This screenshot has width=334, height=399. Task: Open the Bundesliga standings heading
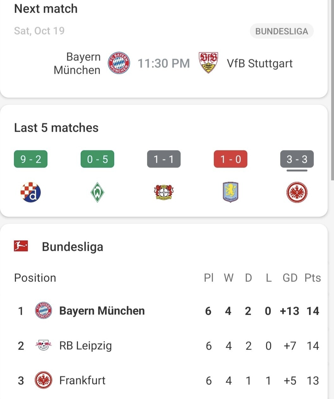72,247
